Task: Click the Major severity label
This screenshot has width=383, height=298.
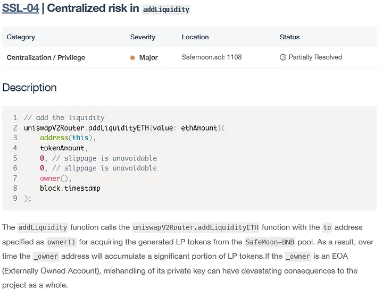Action: 148,58
